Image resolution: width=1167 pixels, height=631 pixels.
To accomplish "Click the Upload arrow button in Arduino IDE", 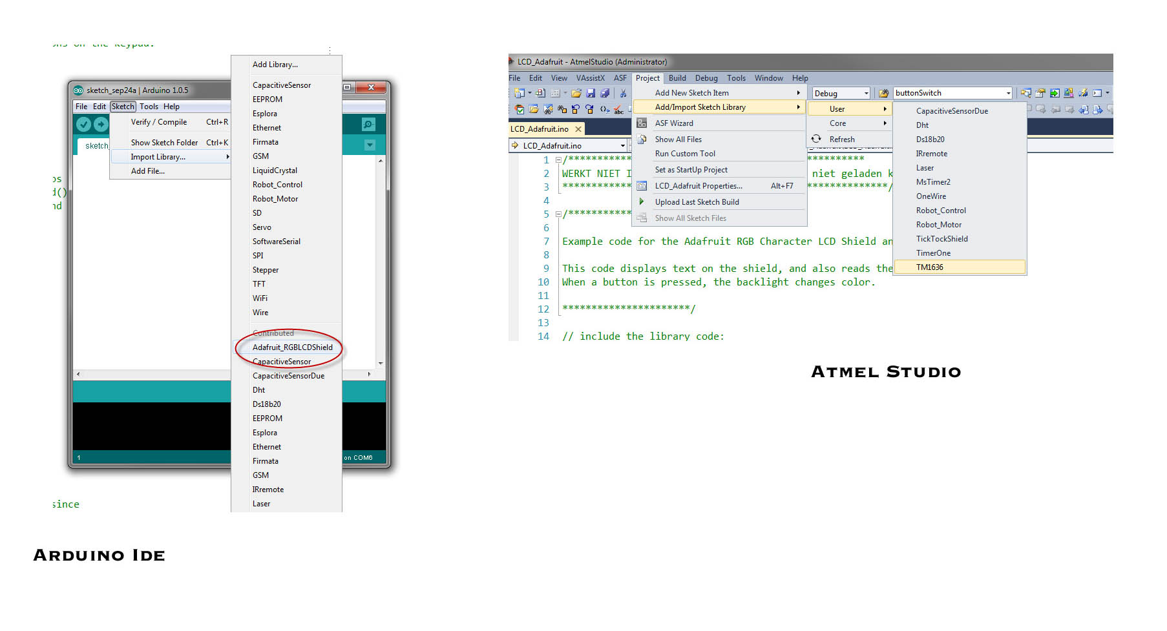I will point(101,124).
